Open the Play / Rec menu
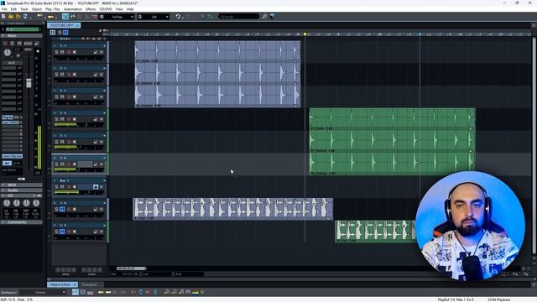The image size is (537, 302). (52, 9)
